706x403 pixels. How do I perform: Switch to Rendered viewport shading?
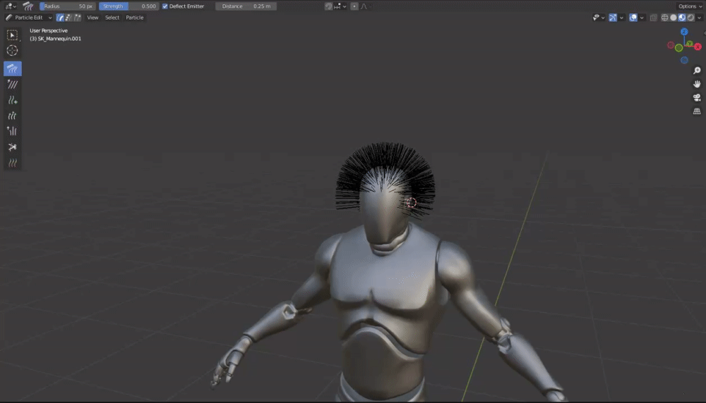tap(690, 18)
